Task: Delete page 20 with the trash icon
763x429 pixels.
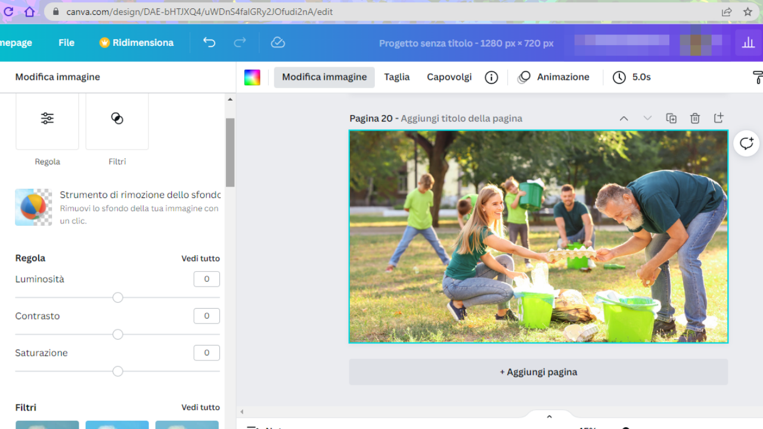Action: 695,118
